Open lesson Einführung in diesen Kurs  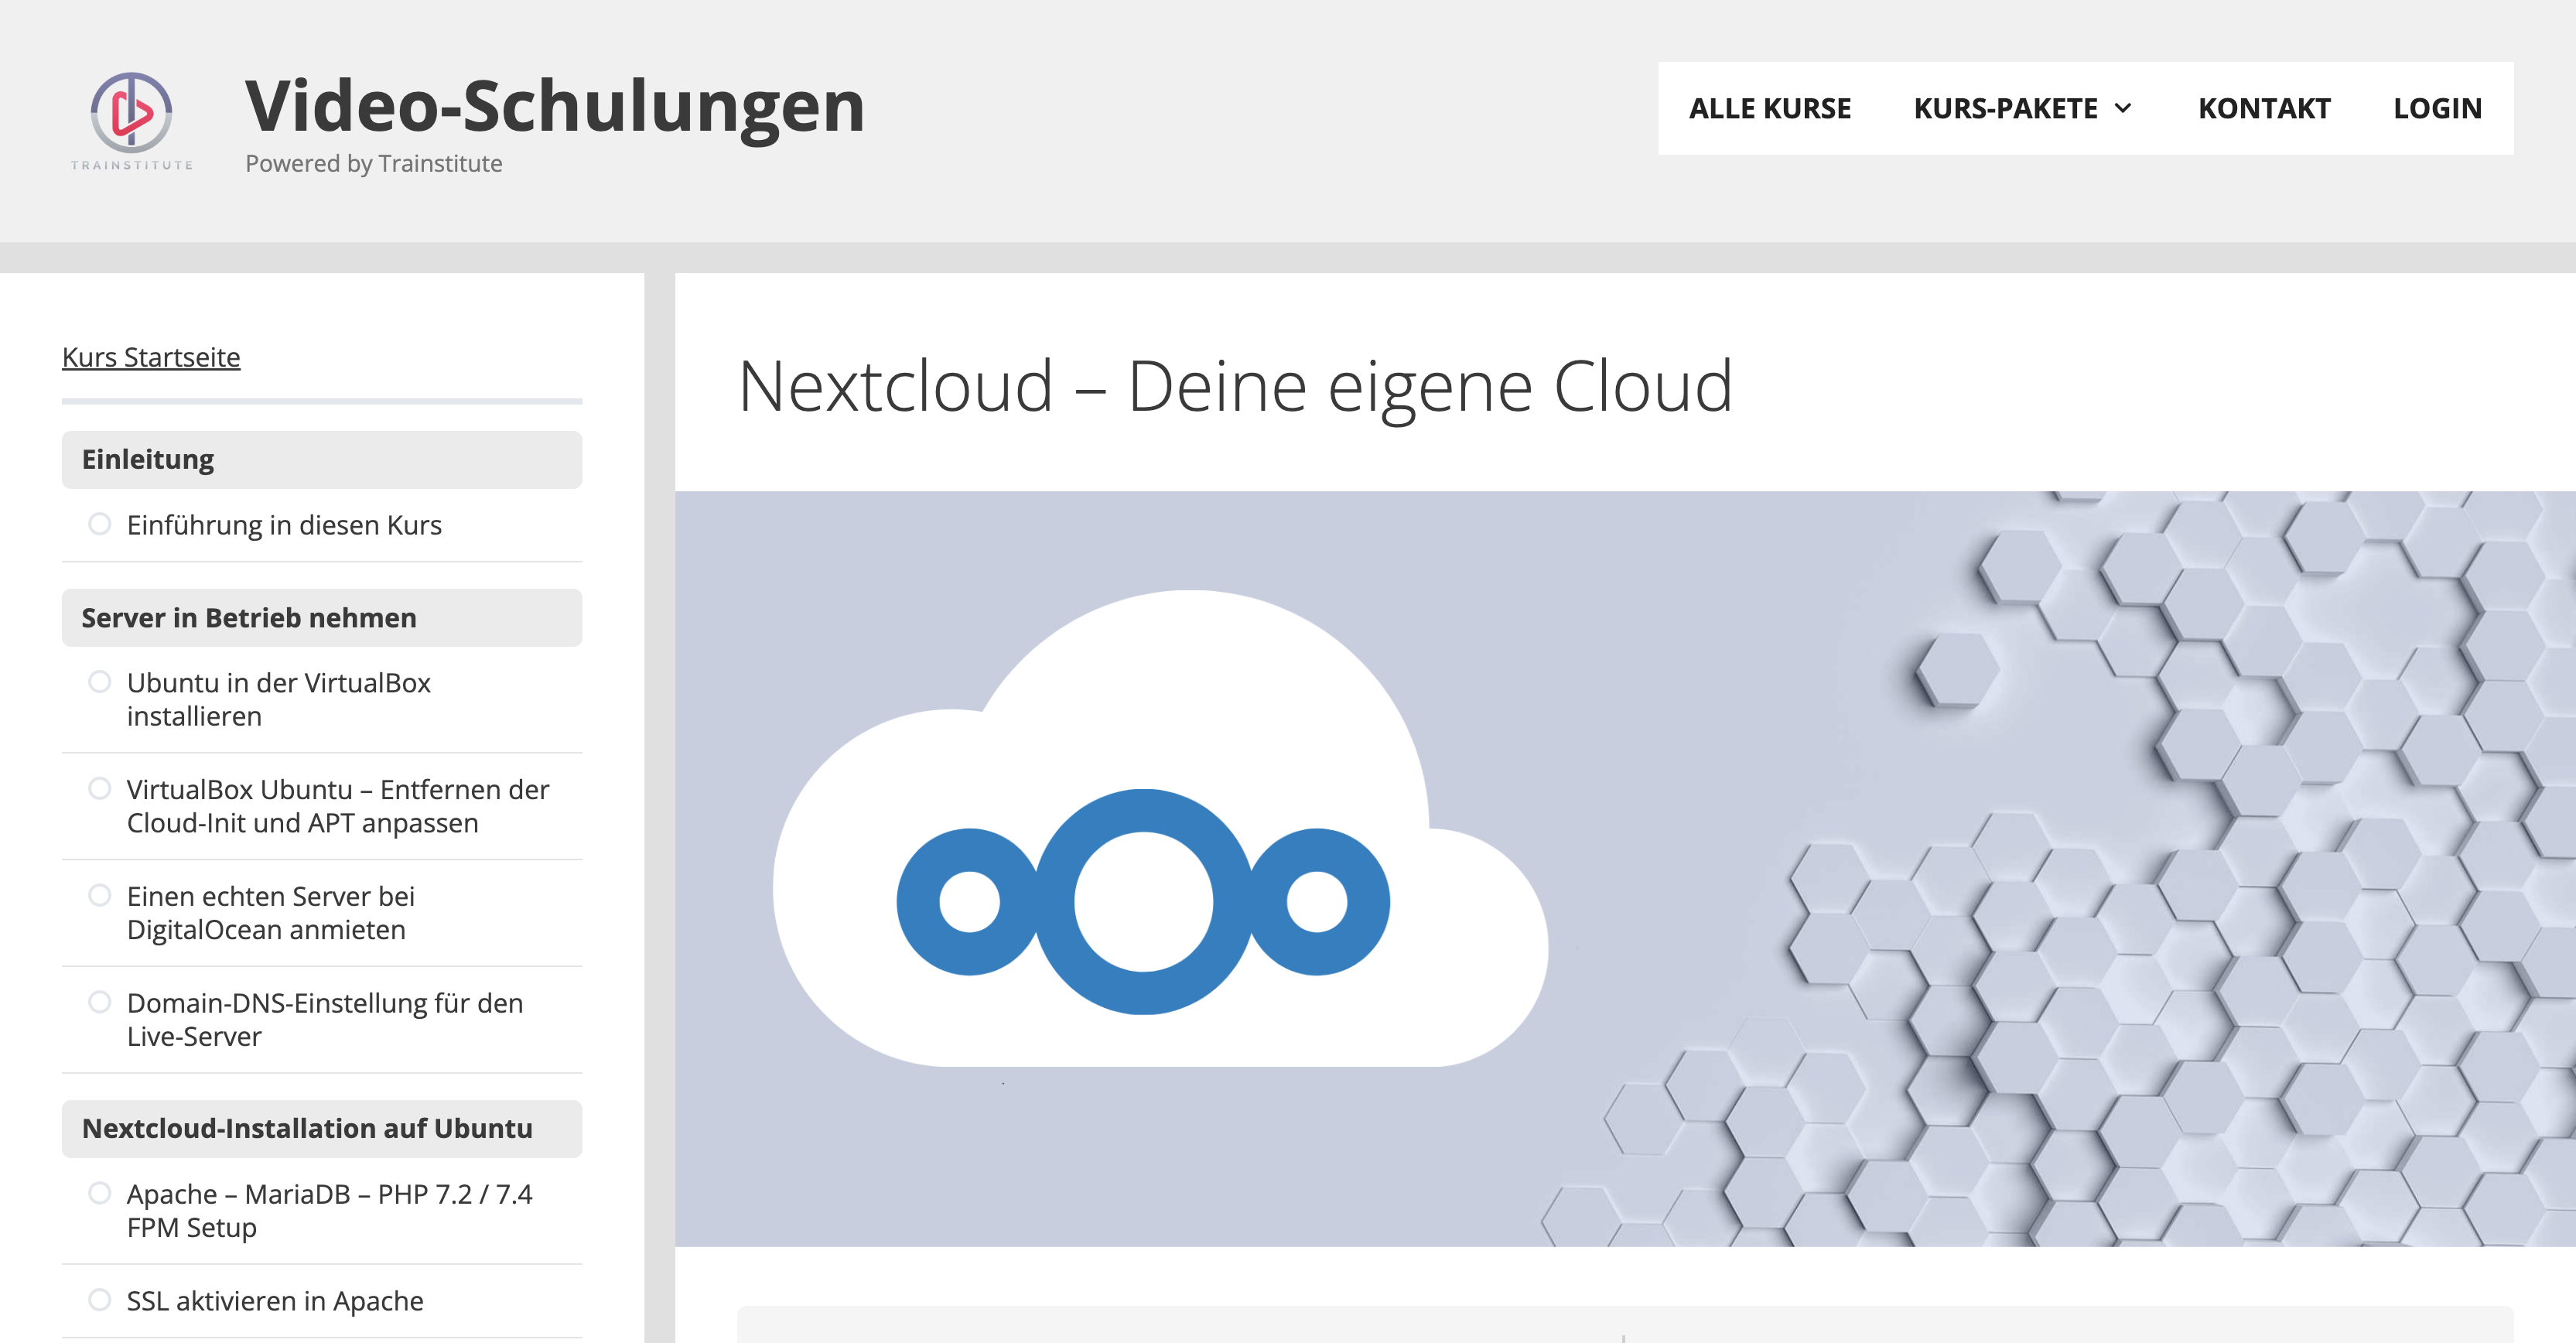[284, 525]
